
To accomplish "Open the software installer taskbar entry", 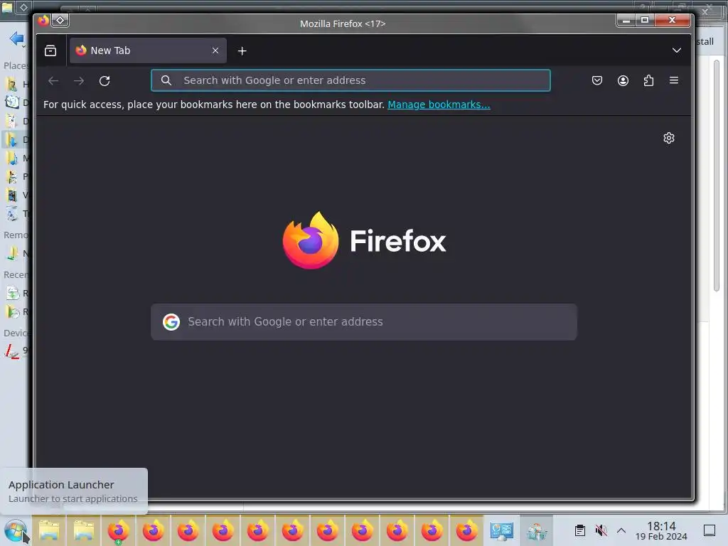I will point(536,530).
